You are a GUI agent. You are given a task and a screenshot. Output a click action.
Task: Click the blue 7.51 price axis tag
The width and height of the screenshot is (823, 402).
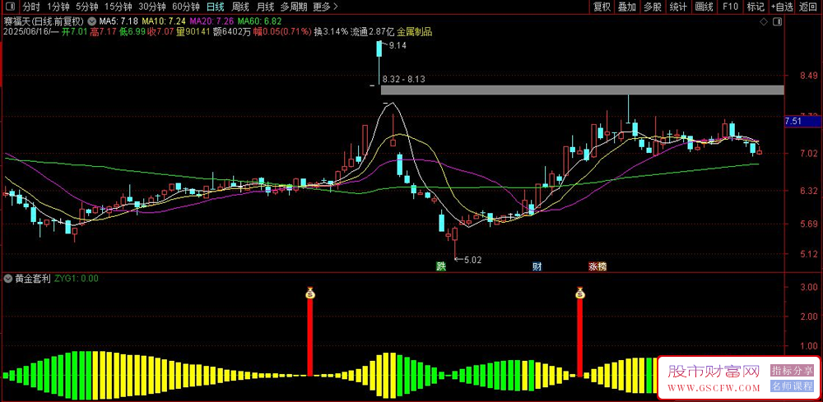[802, 122]
